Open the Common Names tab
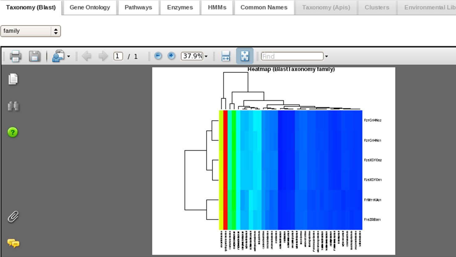Viewport: 456px width, 257px height. pyautogui.click(x=264, y=7)
